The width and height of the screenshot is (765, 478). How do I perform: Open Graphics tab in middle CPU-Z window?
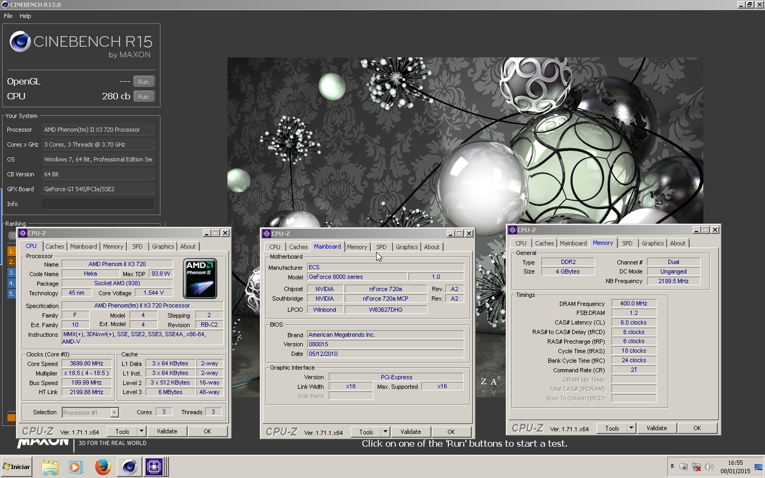click(406, 247)
